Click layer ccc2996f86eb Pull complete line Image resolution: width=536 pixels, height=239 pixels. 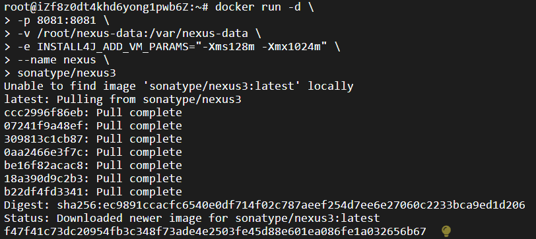coord(93,112)
